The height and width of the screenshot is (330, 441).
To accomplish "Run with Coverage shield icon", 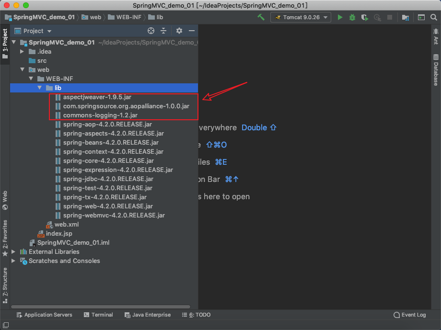I will [x=364, y=17].
